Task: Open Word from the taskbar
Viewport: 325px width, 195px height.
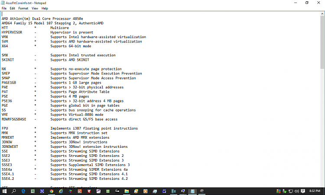Action: tap(164, 191)
